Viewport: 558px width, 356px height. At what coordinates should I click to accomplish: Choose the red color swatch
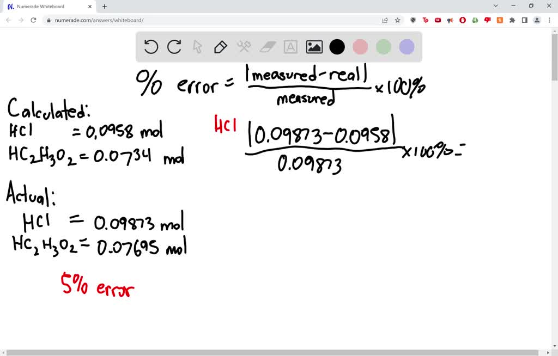pyautogui.click(x=360, y=47)
